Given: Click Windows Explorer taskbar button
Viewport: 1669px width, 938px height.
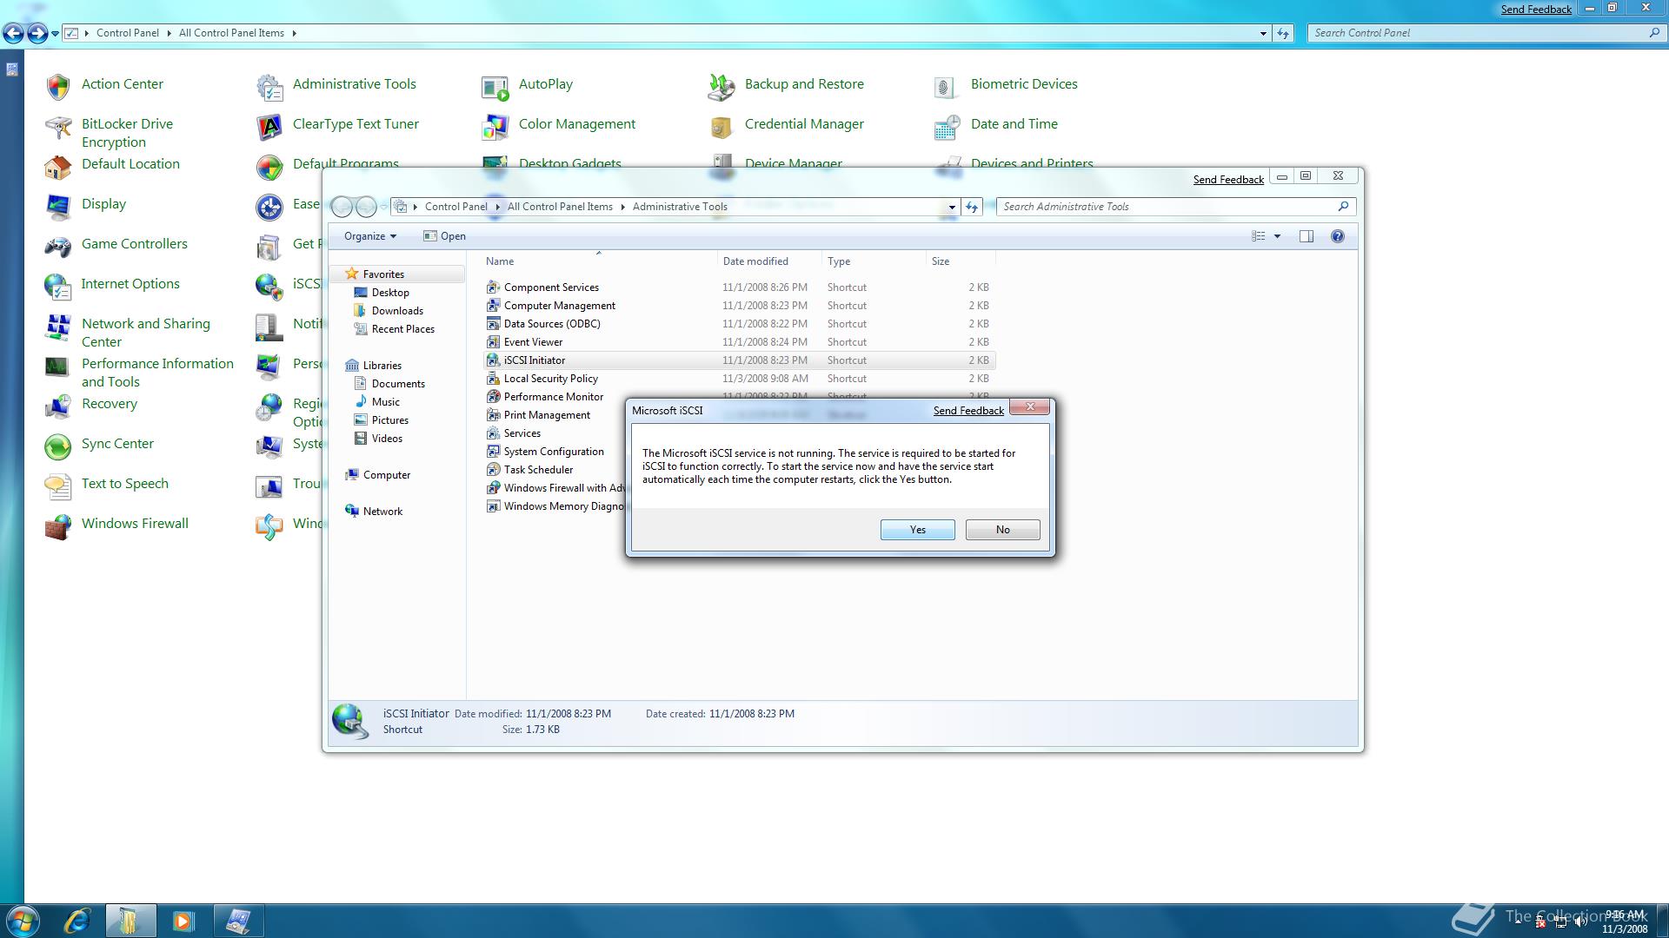Looking at the screenshot, I should tap(130, 921).
